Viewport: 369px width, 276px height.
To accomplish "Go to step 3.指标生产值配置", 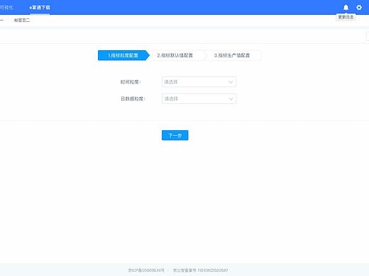I will (x=232, y=55).
